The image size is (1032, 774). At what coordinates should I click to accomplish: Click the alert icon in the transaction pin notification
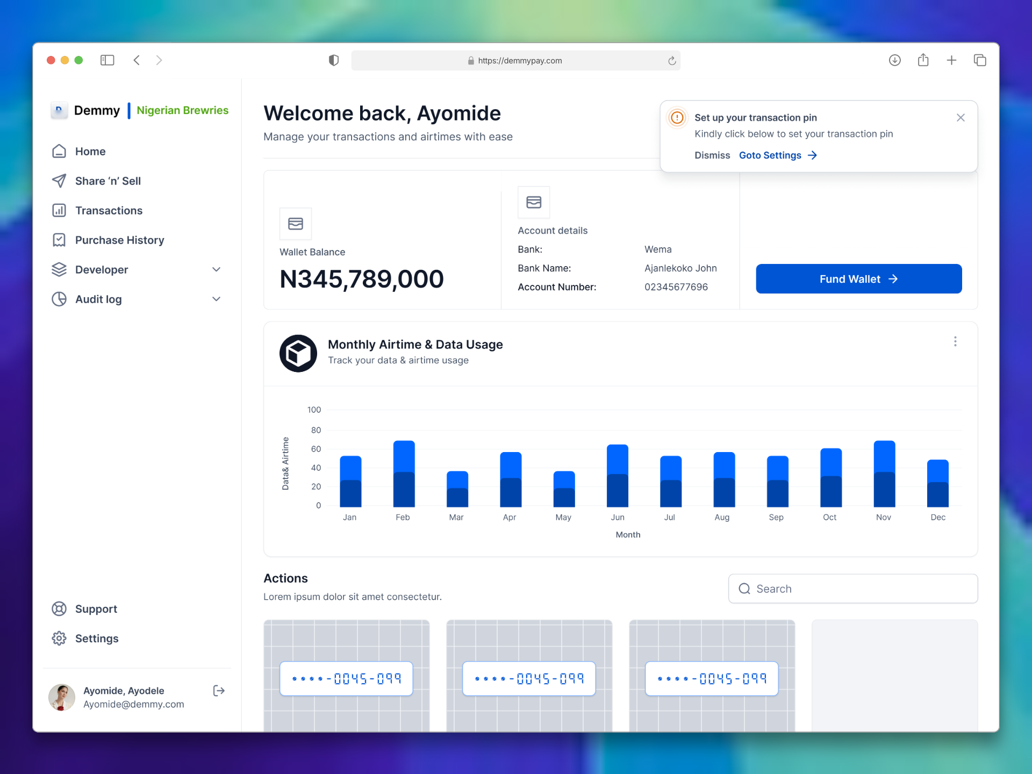677,117
